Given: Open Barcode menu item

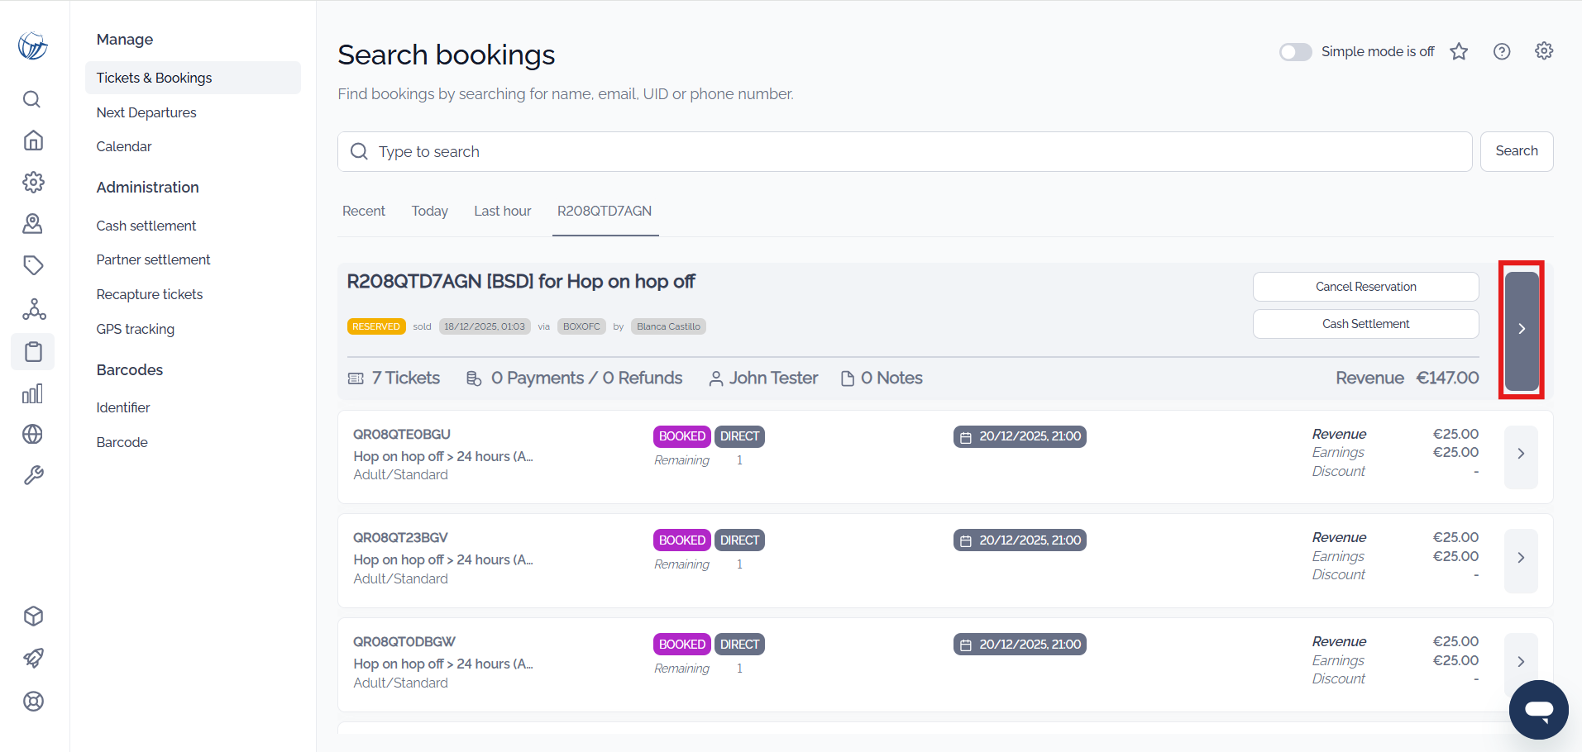Looking at the screenshot, I should [x=122, y=442].
